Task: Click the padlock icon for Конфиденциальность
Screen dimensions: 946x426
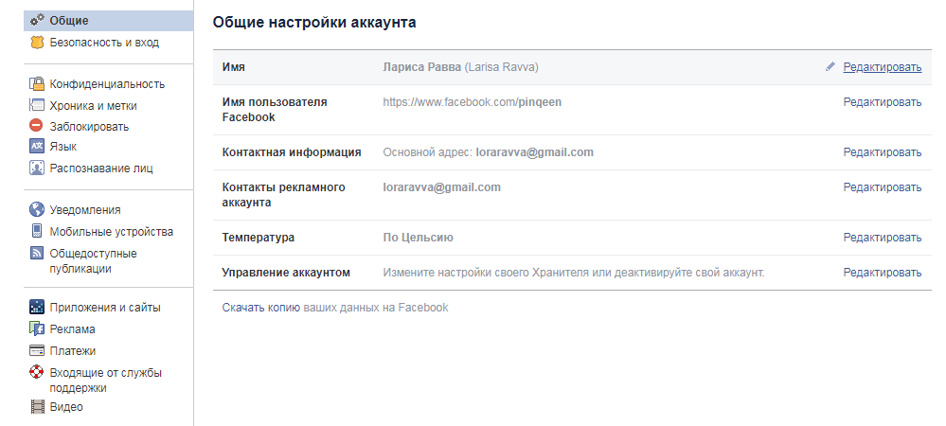Action: click(x=37, y=84)
